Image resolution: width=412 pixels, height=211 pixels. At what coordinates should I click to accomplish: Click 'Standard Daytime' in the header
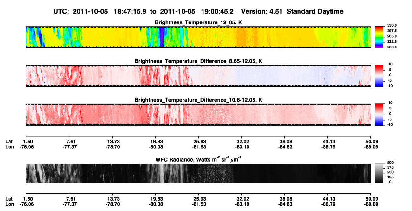[x=315, y=11]
